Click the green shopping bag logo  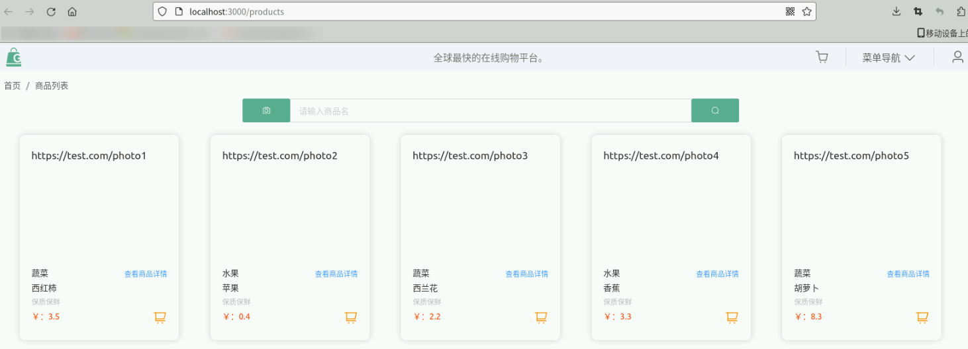pyautogui.click(x=13, y=58)
